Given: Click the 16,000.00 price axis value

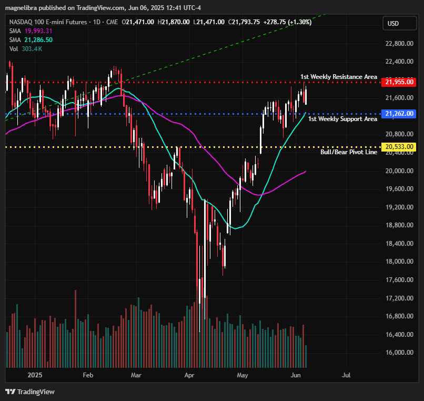Looking at the screenshot, I should pos(399,353).
